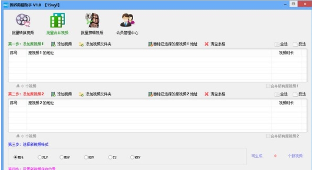Open the 批量剪辑视频 filmstrip icon

coord(92,20)
